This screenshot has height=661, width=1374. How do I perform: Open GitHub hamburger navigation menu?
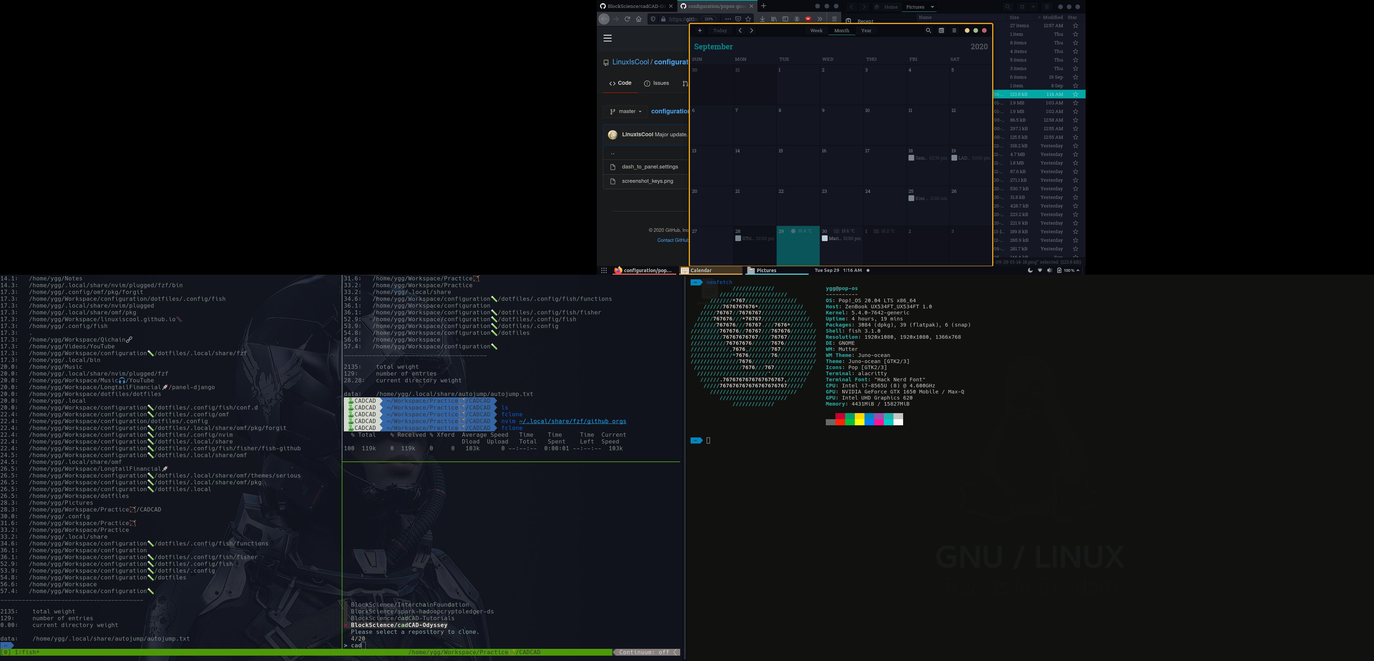pos(608,38)
